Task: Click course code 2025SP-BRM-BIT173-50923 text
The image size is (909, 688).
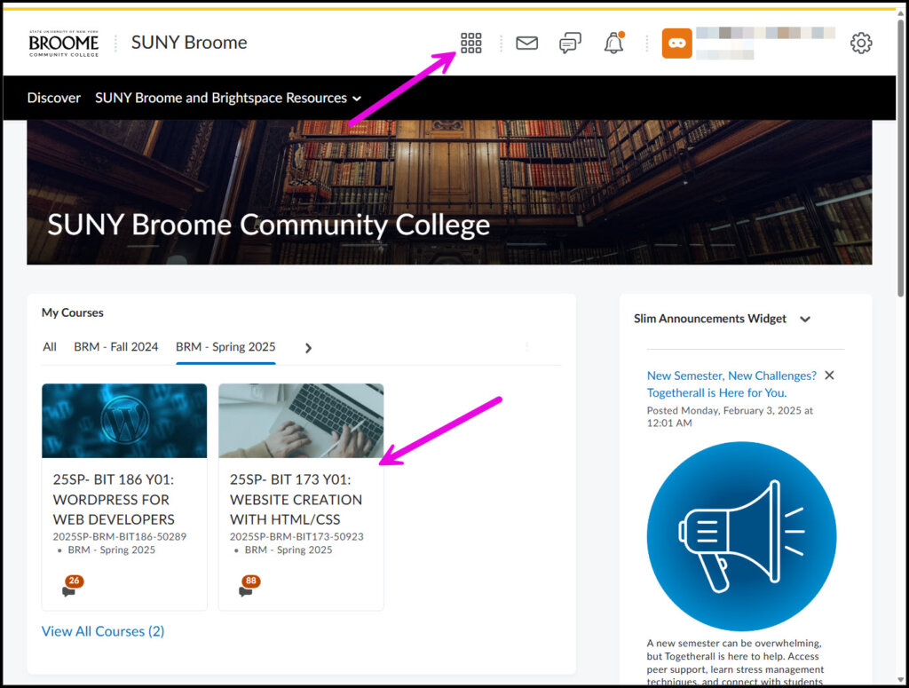Action: [x=296, y=537]
